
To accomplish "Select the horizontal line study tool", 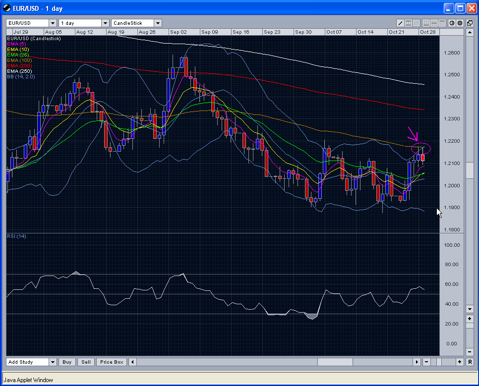I will [x=408, y=23].
